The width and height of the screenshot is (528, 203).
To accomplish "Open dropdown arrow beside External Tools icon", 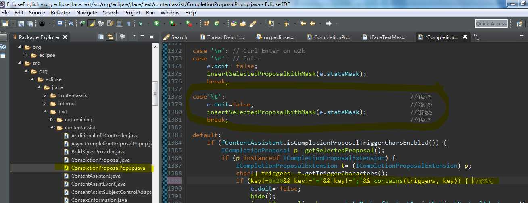I will pos(196,24).
